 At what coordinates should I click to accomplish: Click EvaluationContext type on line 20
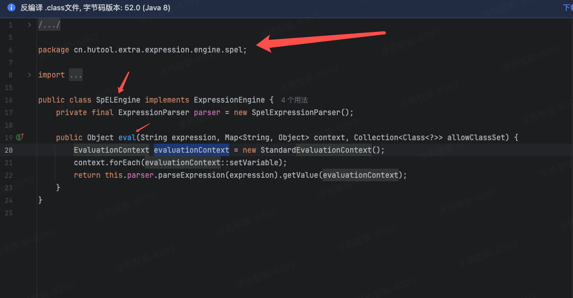click(x=111, y=150)
